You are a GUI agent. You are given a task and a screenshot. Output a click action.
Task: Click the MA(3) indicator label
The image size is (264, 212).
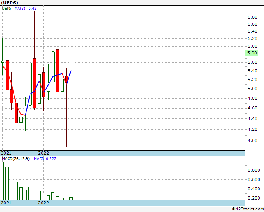pyautogui.click(x=20, y=9)
